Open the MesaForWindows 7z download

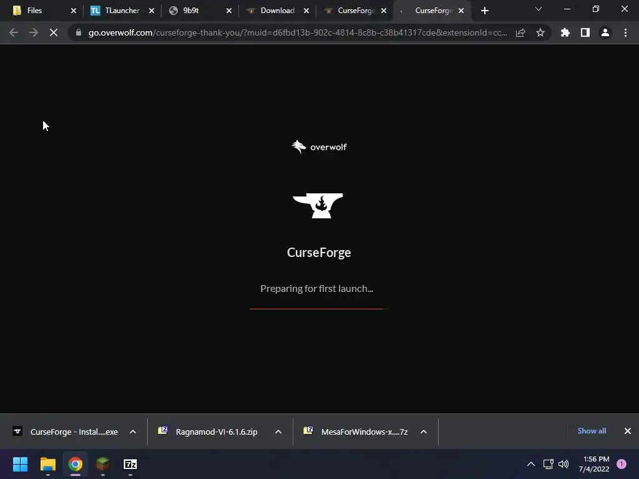pyautogui.click(x=356, y=432)
